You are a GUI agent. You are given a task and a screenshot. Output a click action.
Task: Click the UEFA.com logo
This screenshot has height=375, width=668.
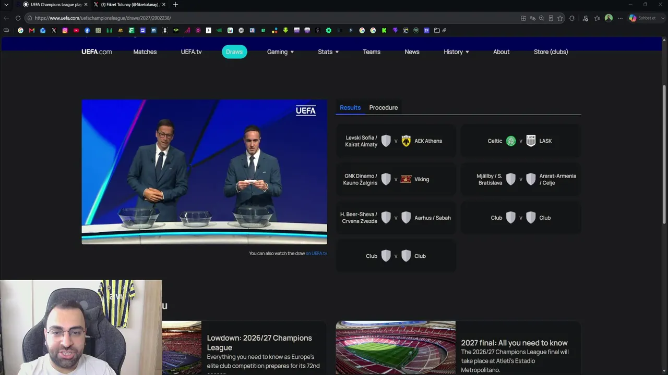(97, 52)
